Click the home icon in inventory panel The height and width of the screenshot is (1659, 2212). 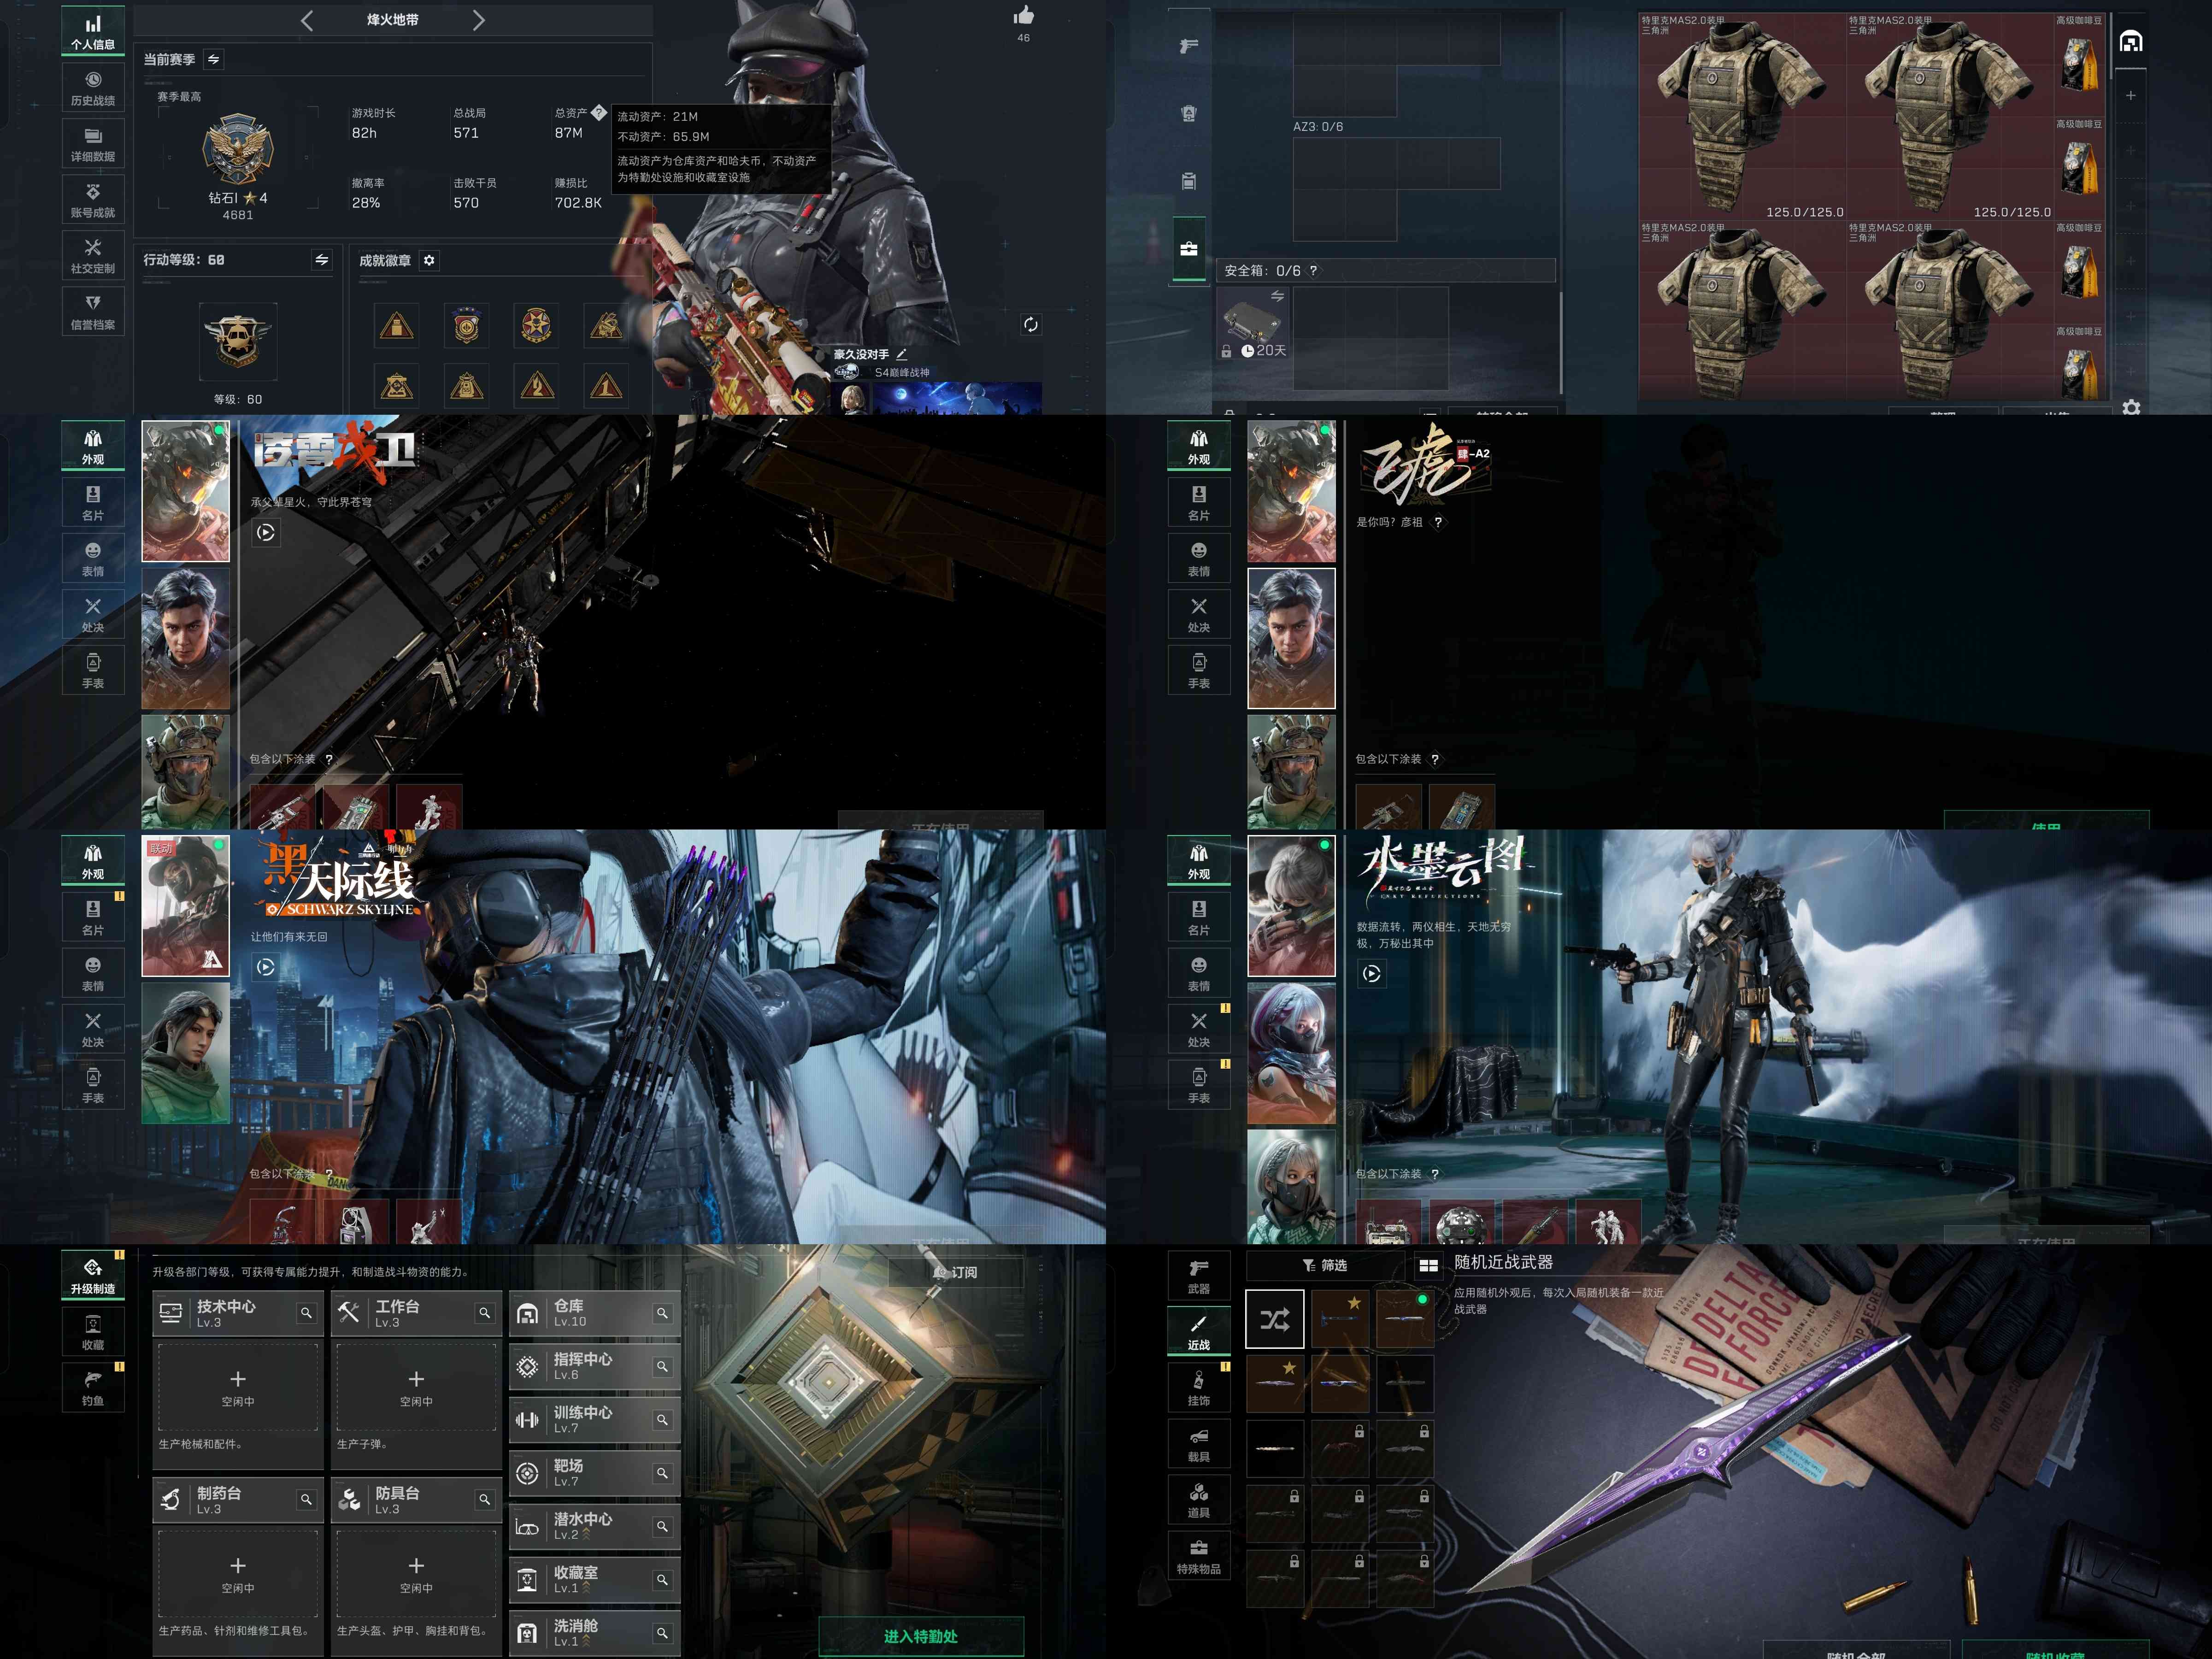2131,41
